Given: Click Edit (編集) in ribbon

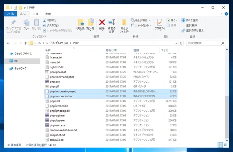Looking at the screenshot, I should pos(171,25).
